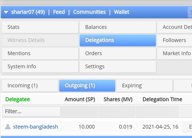Click the steem-bangladesh user avatar icon

(8, 127)
